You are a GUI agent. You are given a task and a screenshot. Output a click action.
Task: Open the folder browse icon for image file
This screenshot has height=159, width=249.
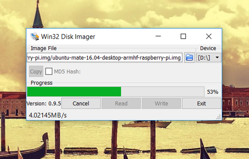coord(190,57)
